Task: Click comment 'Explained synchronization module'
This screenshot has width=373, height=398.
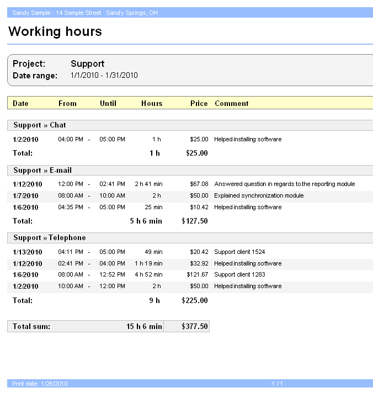Action: click(x=259, y=196)
